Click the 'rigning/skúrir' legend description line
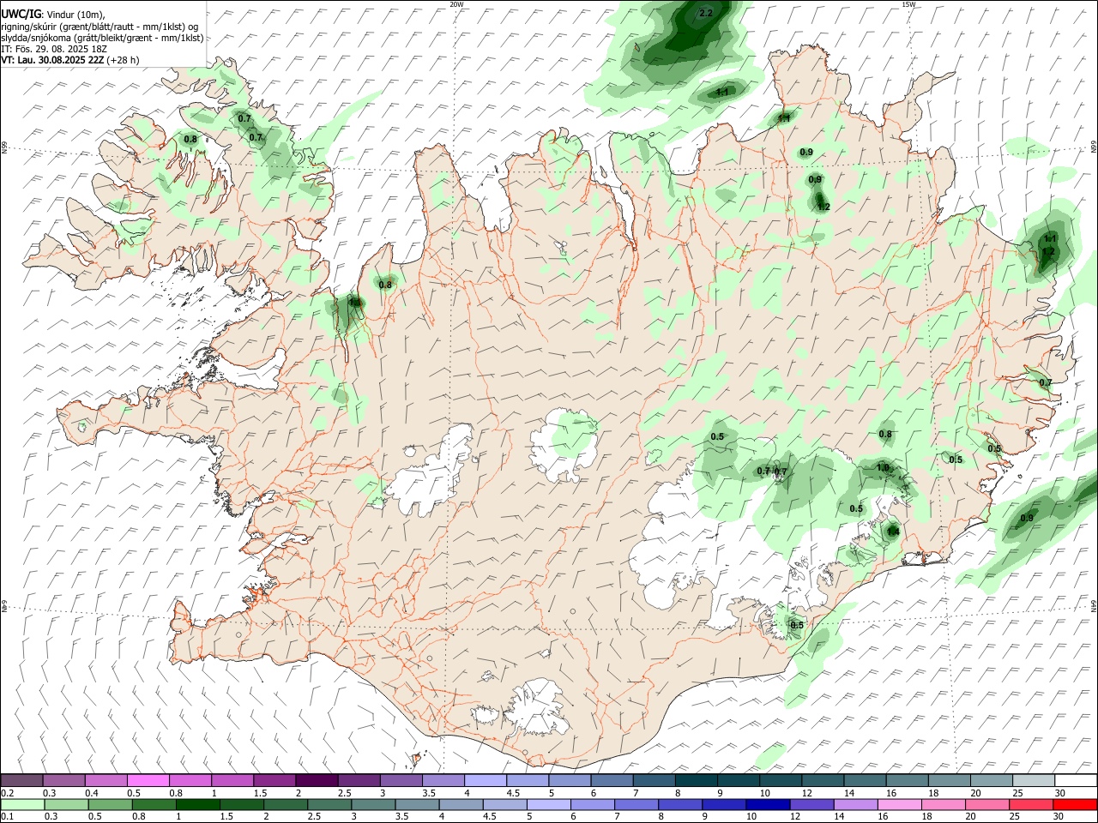The height and width of the screenshot is (823, 1098). click(x=100, y=27)
